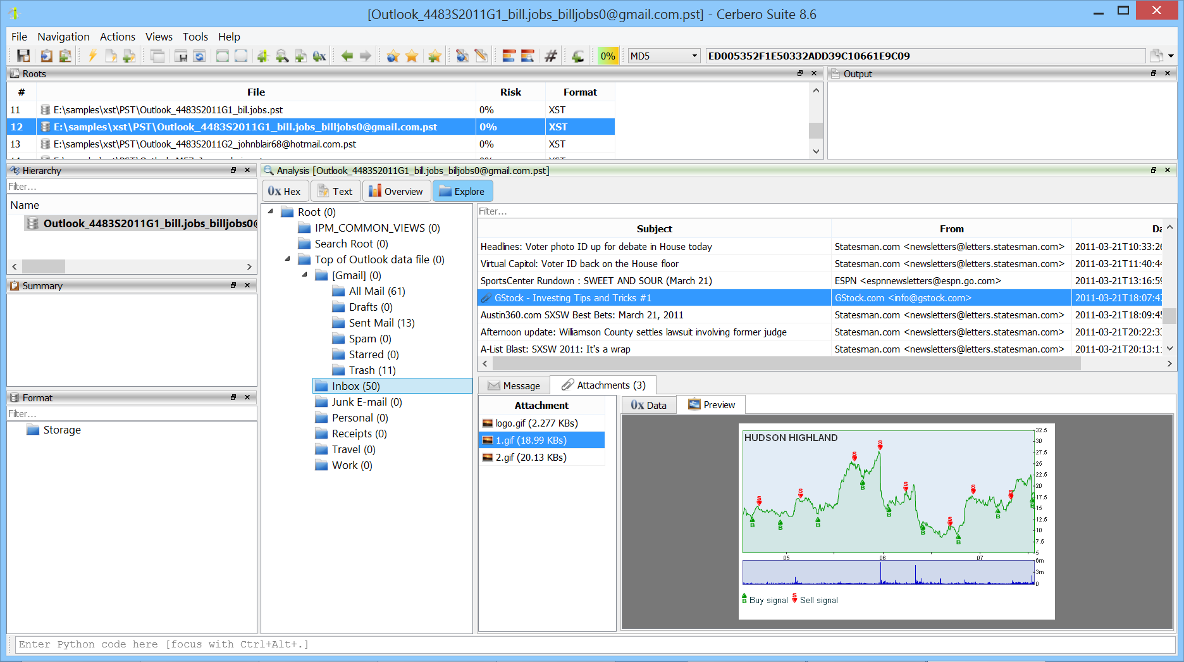1184x662 pixels.
Task: Collapse the [Gmail] folder tree node
Action: pyautogui.click(x=305, y=275)
